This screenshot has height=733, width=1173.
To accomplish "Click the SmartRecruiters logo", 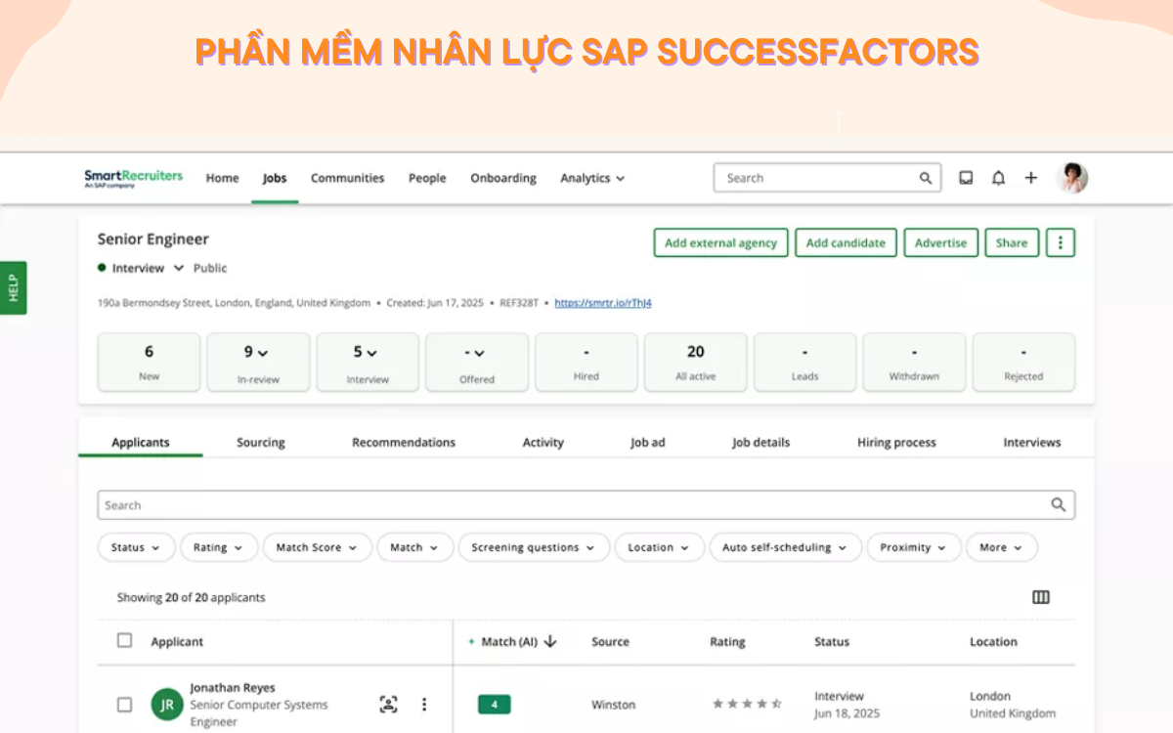I will tap(133, 178).
